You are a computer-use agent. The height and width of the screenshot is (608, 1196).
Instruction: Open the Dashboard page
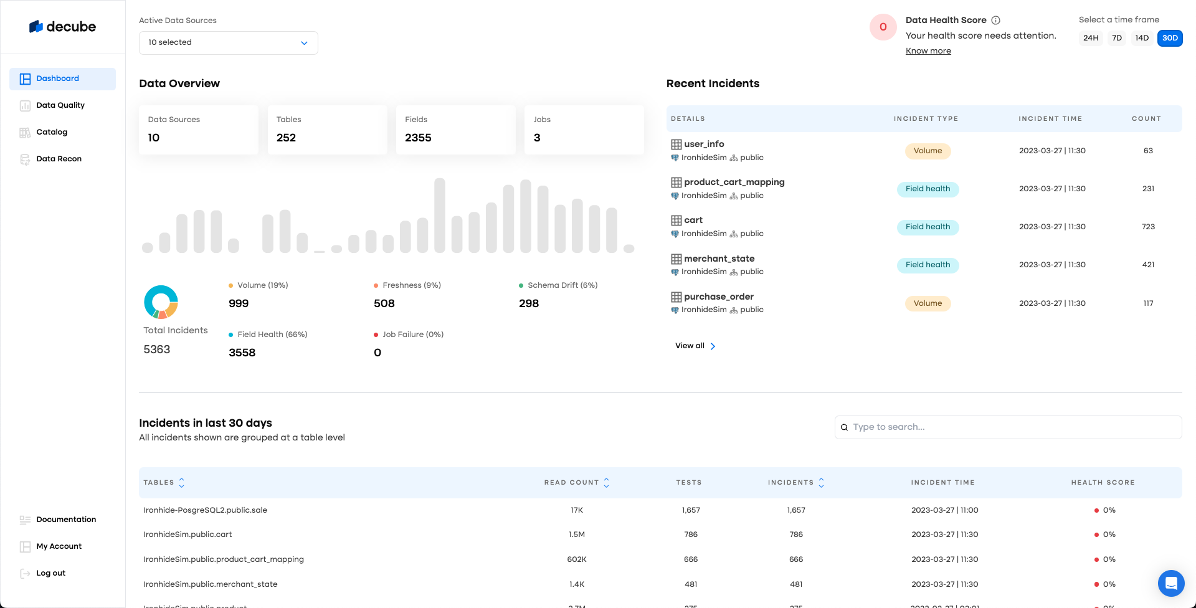pos(62,79)
